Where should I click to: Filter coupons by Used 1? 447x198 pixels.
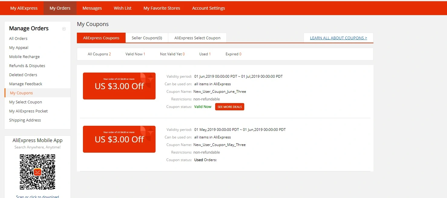pyautogui.click(x=205, y=54)
